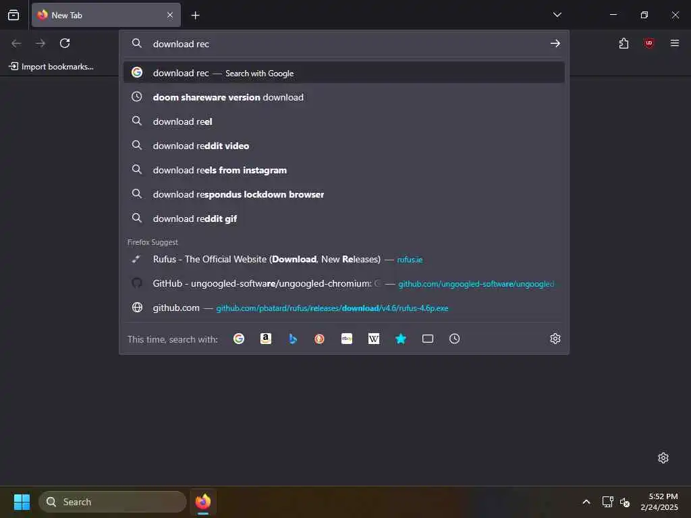
Task: Open the new tab page personalize gear
Action: click(663, 458)
